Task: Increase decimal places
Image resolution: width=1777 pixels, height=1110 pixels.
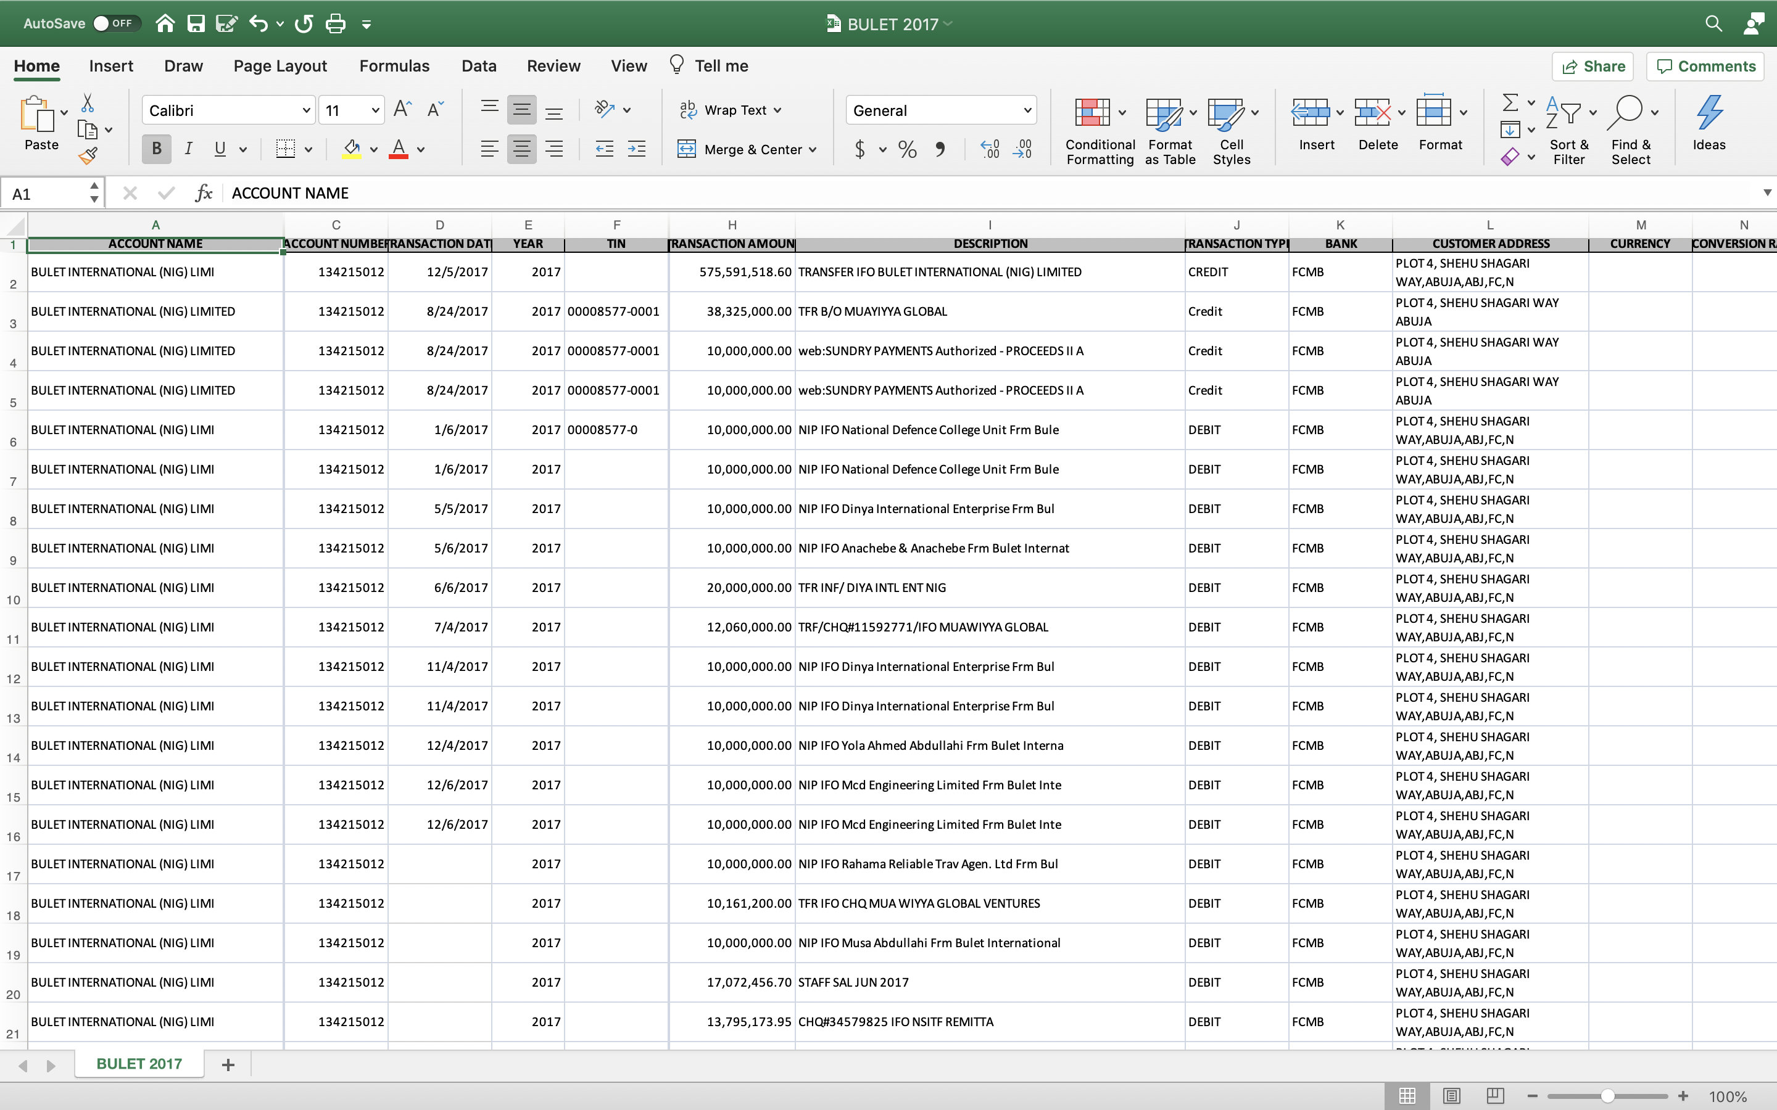Action: 990,150
